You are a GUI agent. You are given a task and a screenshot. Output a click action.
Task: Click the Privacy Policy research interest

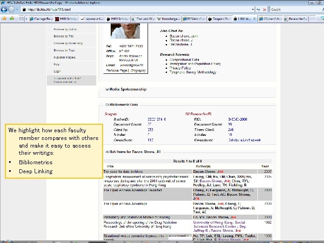click(x=180, y=68)
